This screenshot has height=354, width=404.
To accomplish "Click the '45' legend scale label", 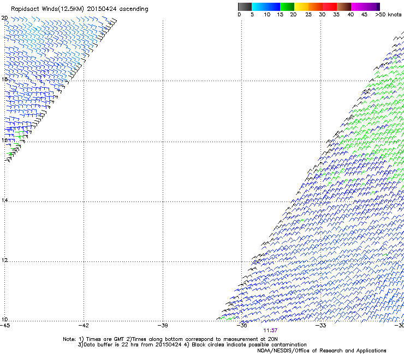I will [364, 15].
